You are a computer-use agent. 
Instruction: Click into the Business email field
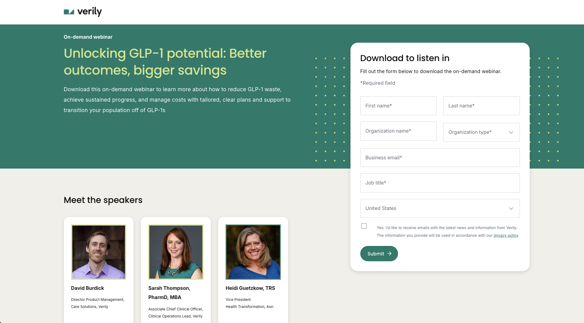pyautogui.click(x=440, y=158)
